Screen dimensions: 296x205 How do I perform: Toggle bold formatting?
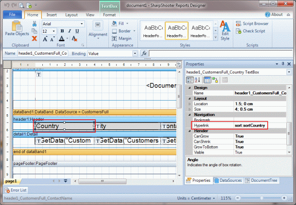(62, 31)
